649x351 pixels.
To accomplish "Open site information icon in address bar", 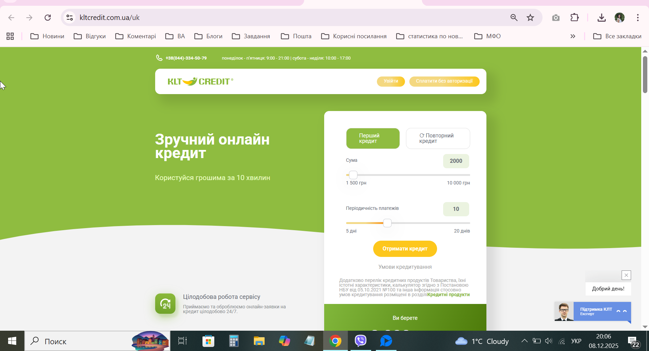I will coord(70,18).
